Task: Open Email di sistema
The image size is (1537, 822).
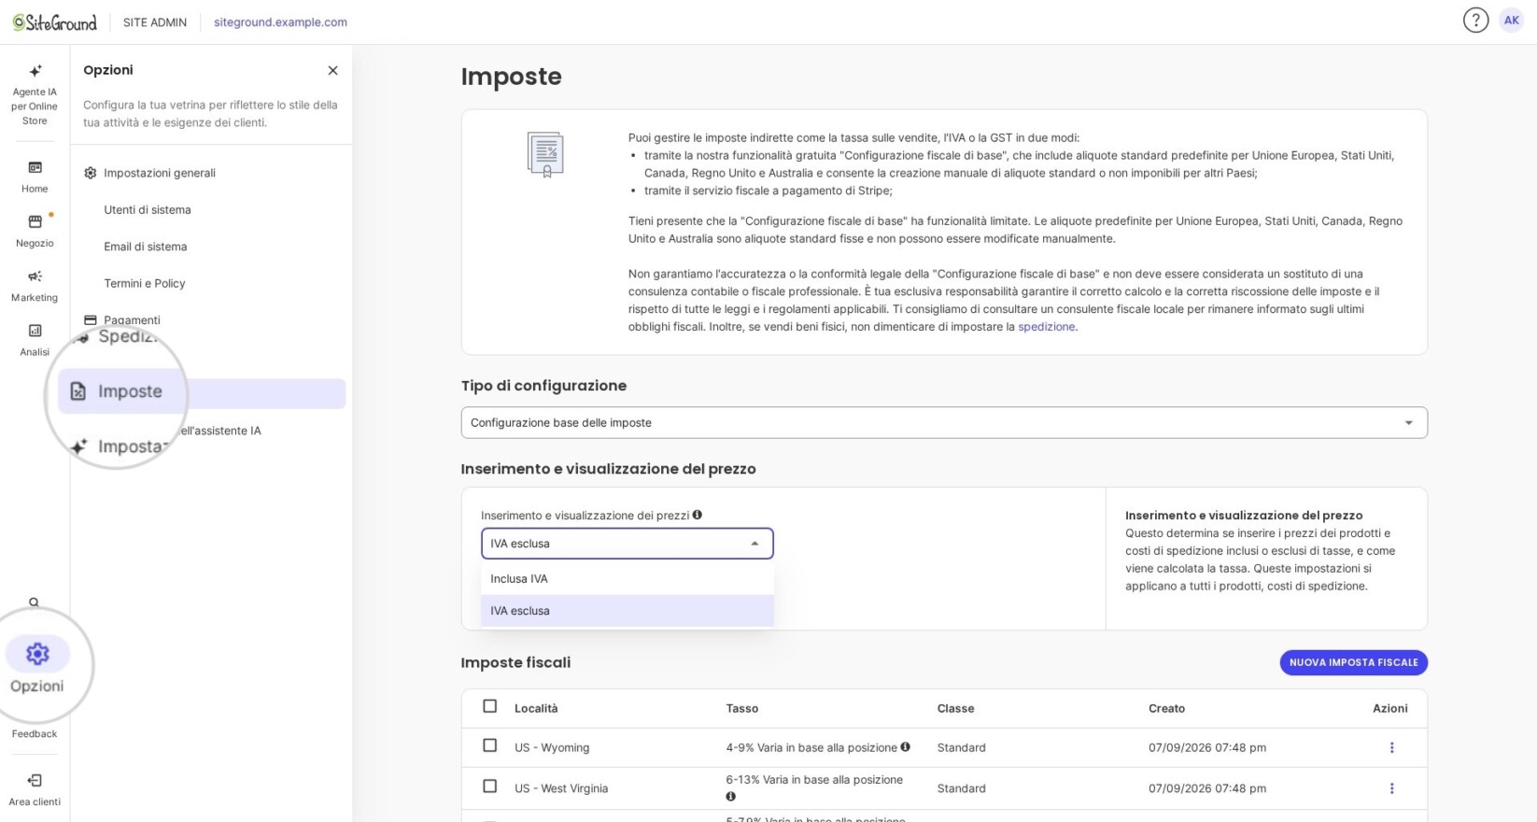Action: click(x=146, y=247)
